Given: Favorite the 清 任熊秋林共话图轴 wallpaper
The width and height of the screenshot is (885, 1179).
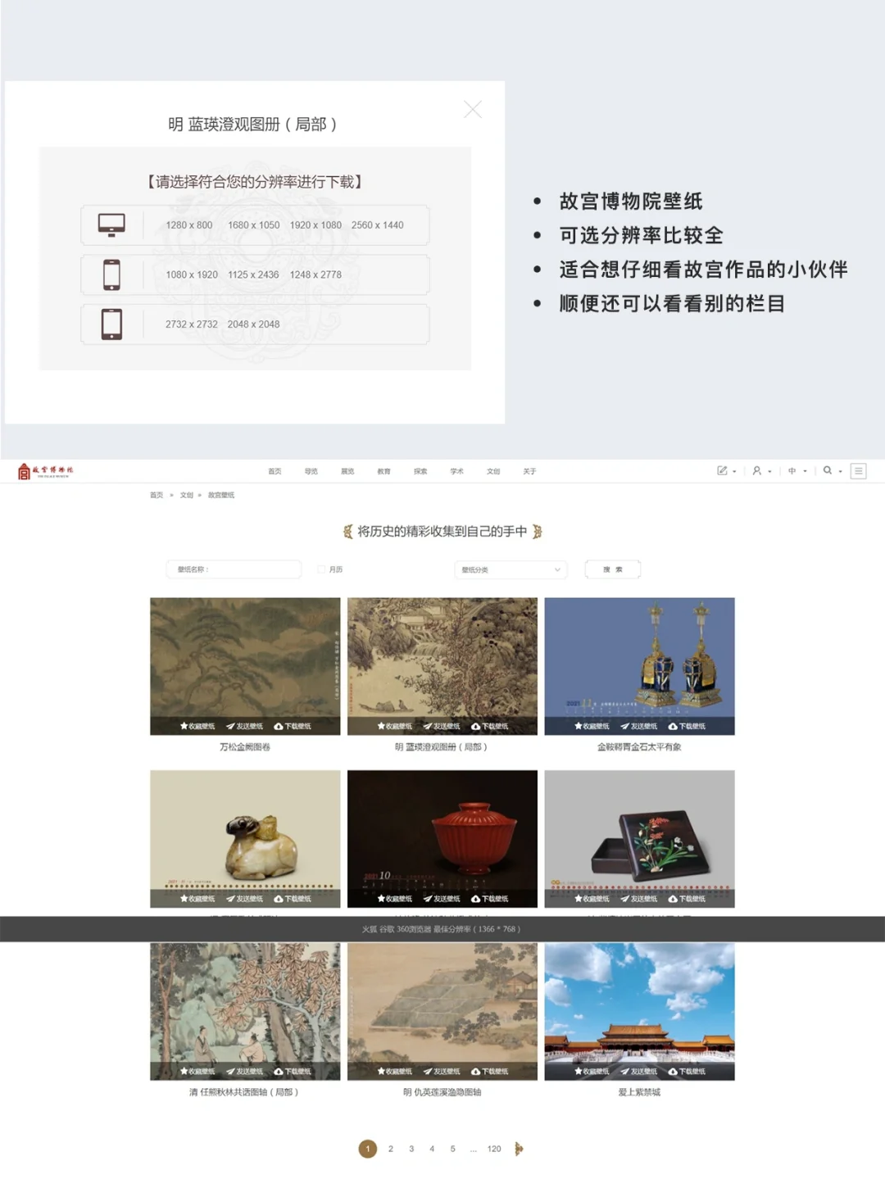Looking at the screenshot, I should [197, 1072].
